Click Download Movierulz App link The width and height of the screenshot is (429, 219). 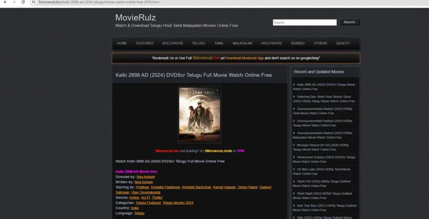click(x=245, y=58)
